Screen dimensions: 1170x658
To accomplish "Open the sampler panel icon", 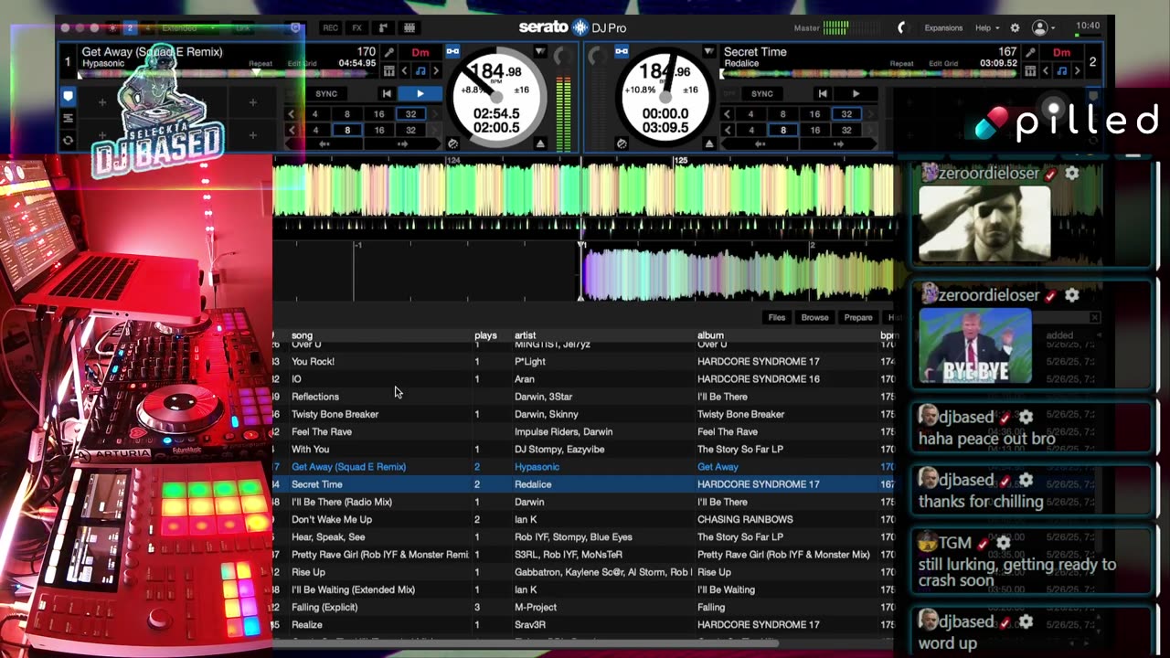I will tap(409, 28).
